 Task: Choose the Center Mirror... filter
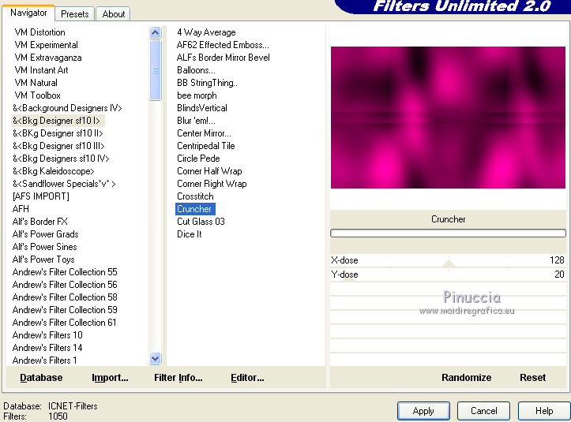(204, 133)
